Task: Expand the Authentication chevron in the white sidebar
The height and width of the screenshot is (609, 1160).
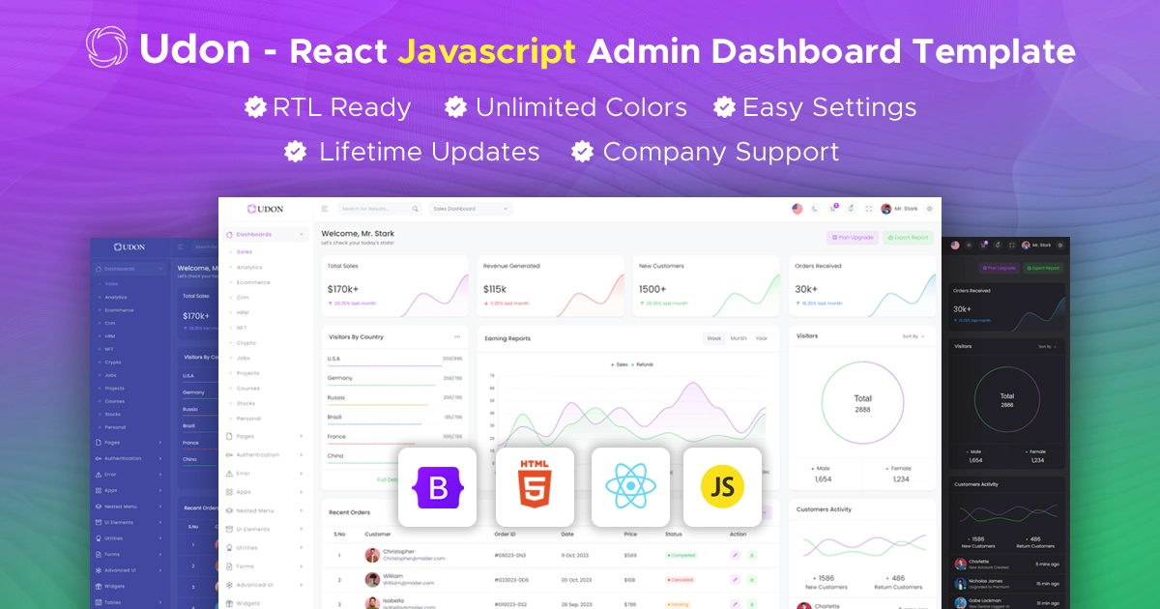Action: [302, 454]
